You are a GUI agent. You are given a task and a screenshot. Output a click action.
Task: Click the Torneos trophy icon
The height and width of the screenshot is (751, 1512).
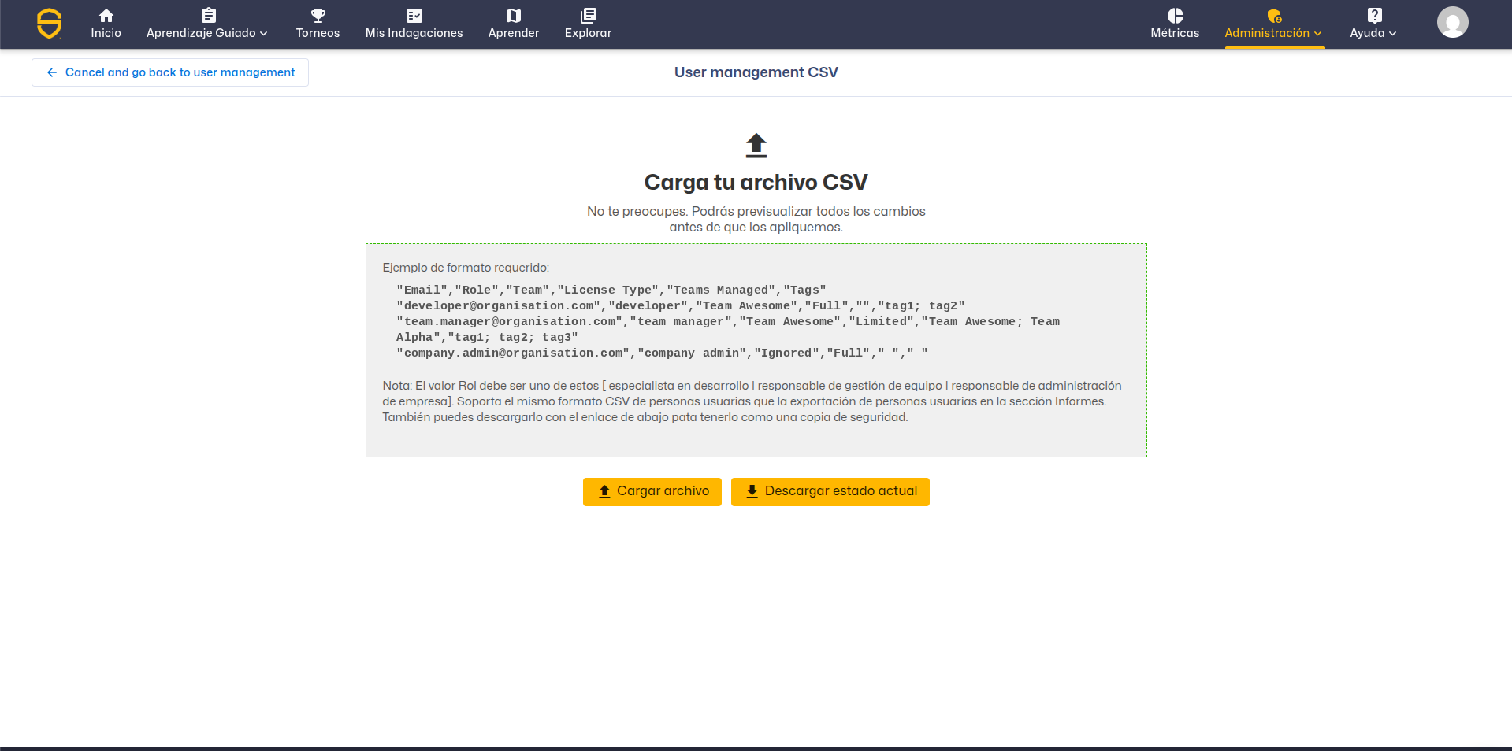pyautogui.click(x=318, y=15)
